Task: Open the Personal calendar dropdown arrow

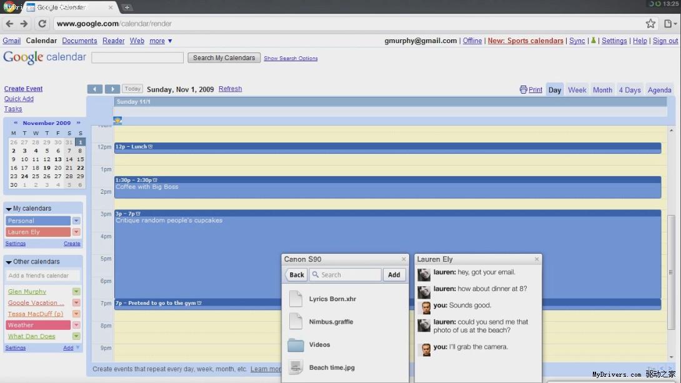Action: (76, 221)
